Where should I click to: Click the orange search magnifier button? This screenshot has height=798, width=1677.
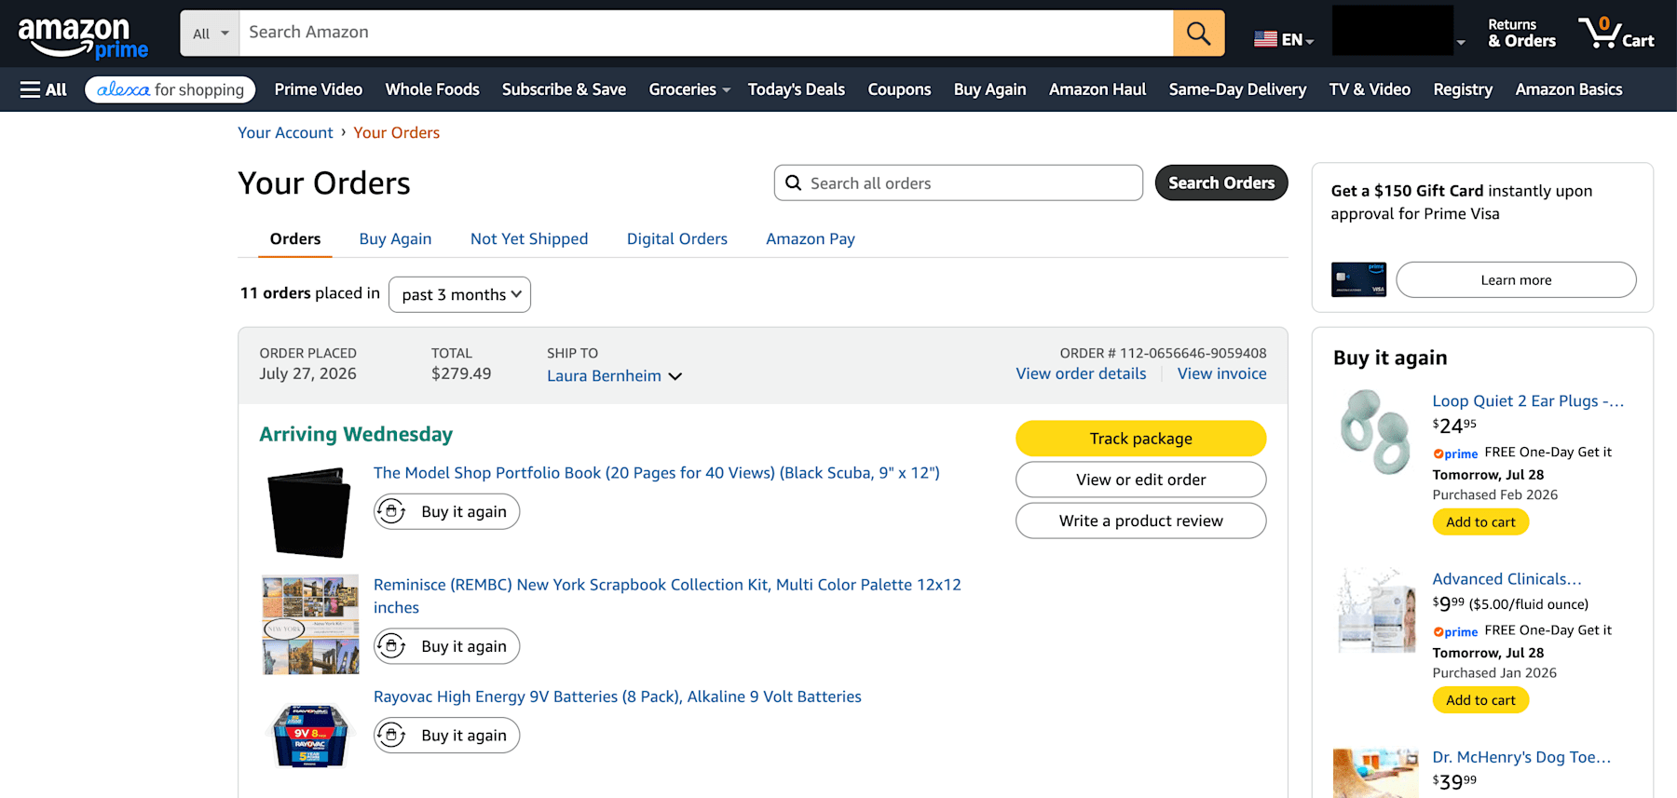click(1198, 34)
